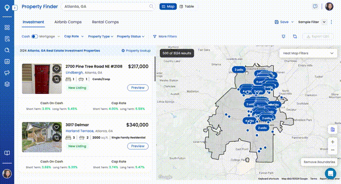
Task: Open the magnifier search icon in the sidebar
Action: pos(7,50)
